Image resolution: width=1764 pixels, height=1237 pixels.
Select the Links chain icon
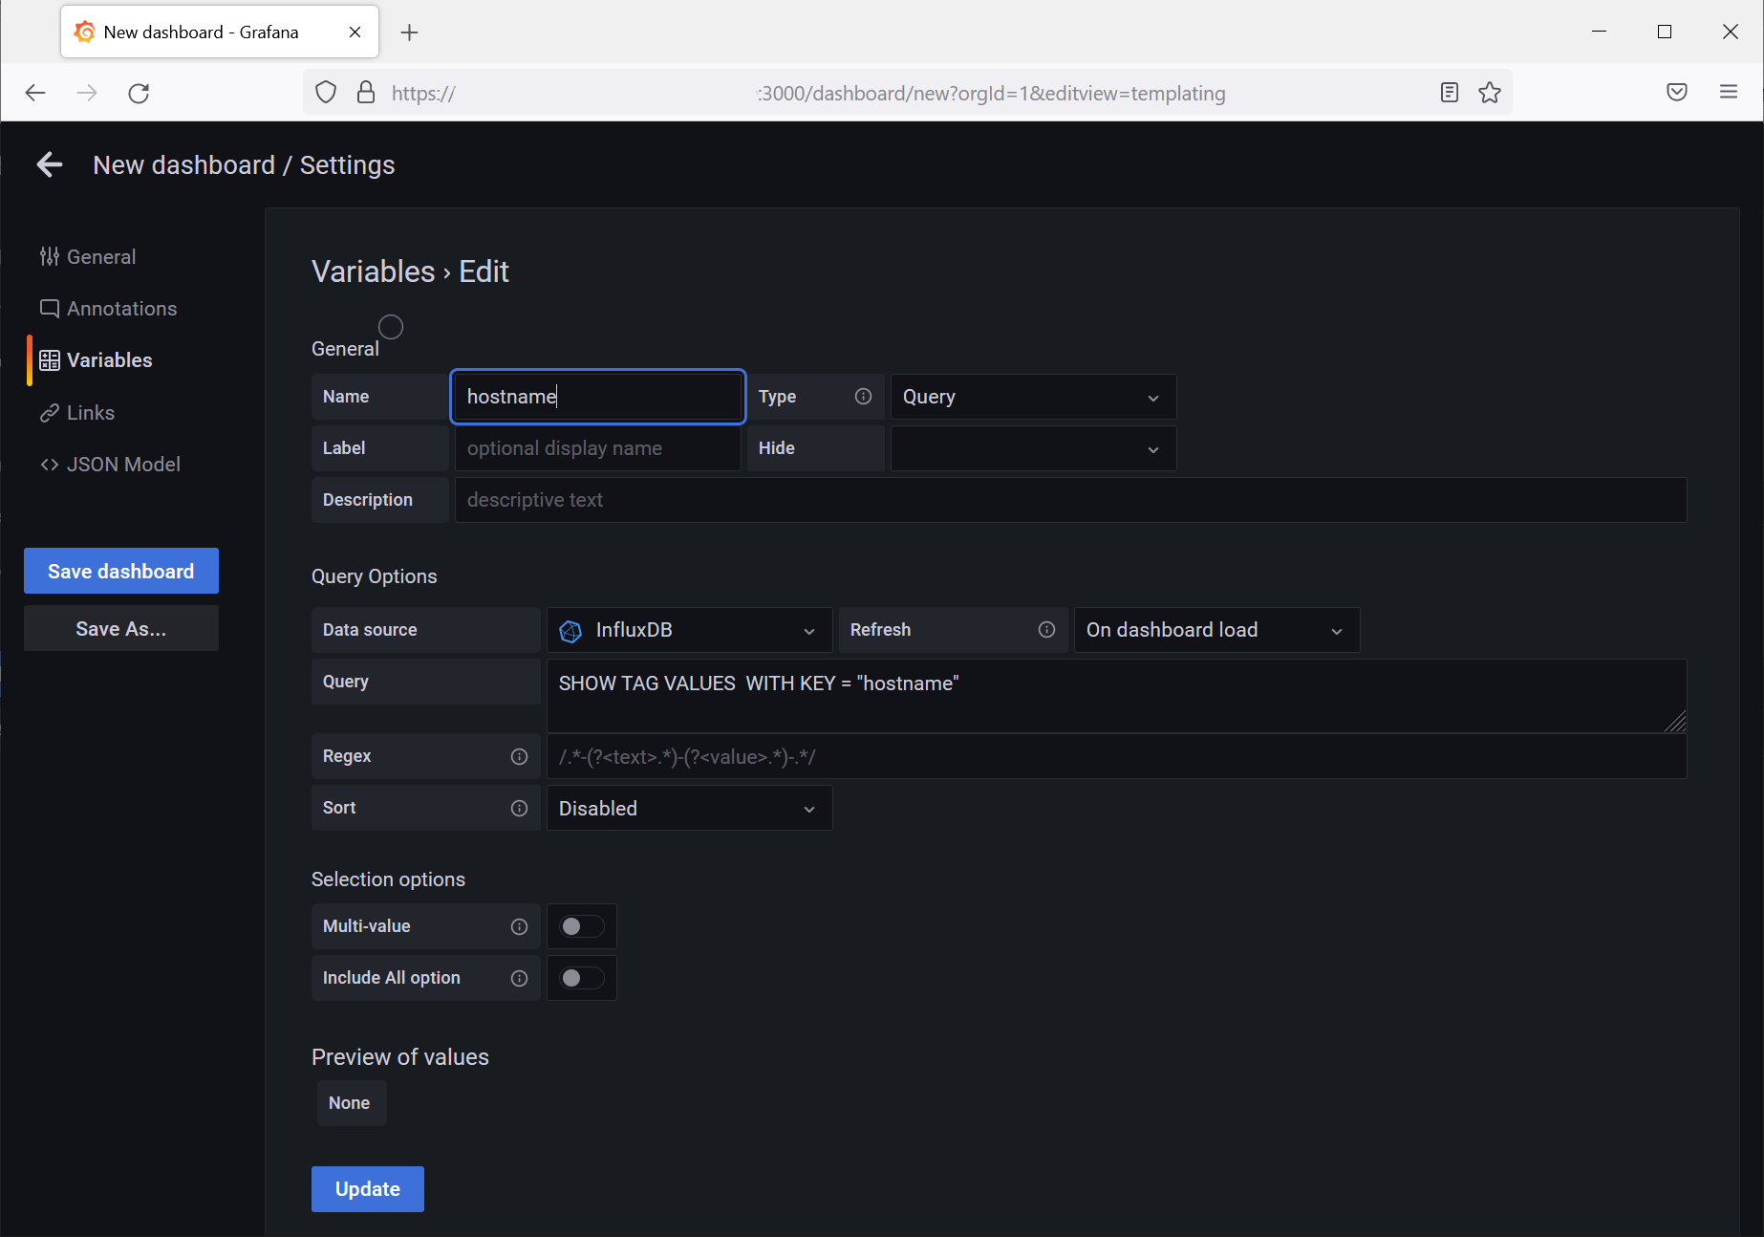(x=51, y=412)
